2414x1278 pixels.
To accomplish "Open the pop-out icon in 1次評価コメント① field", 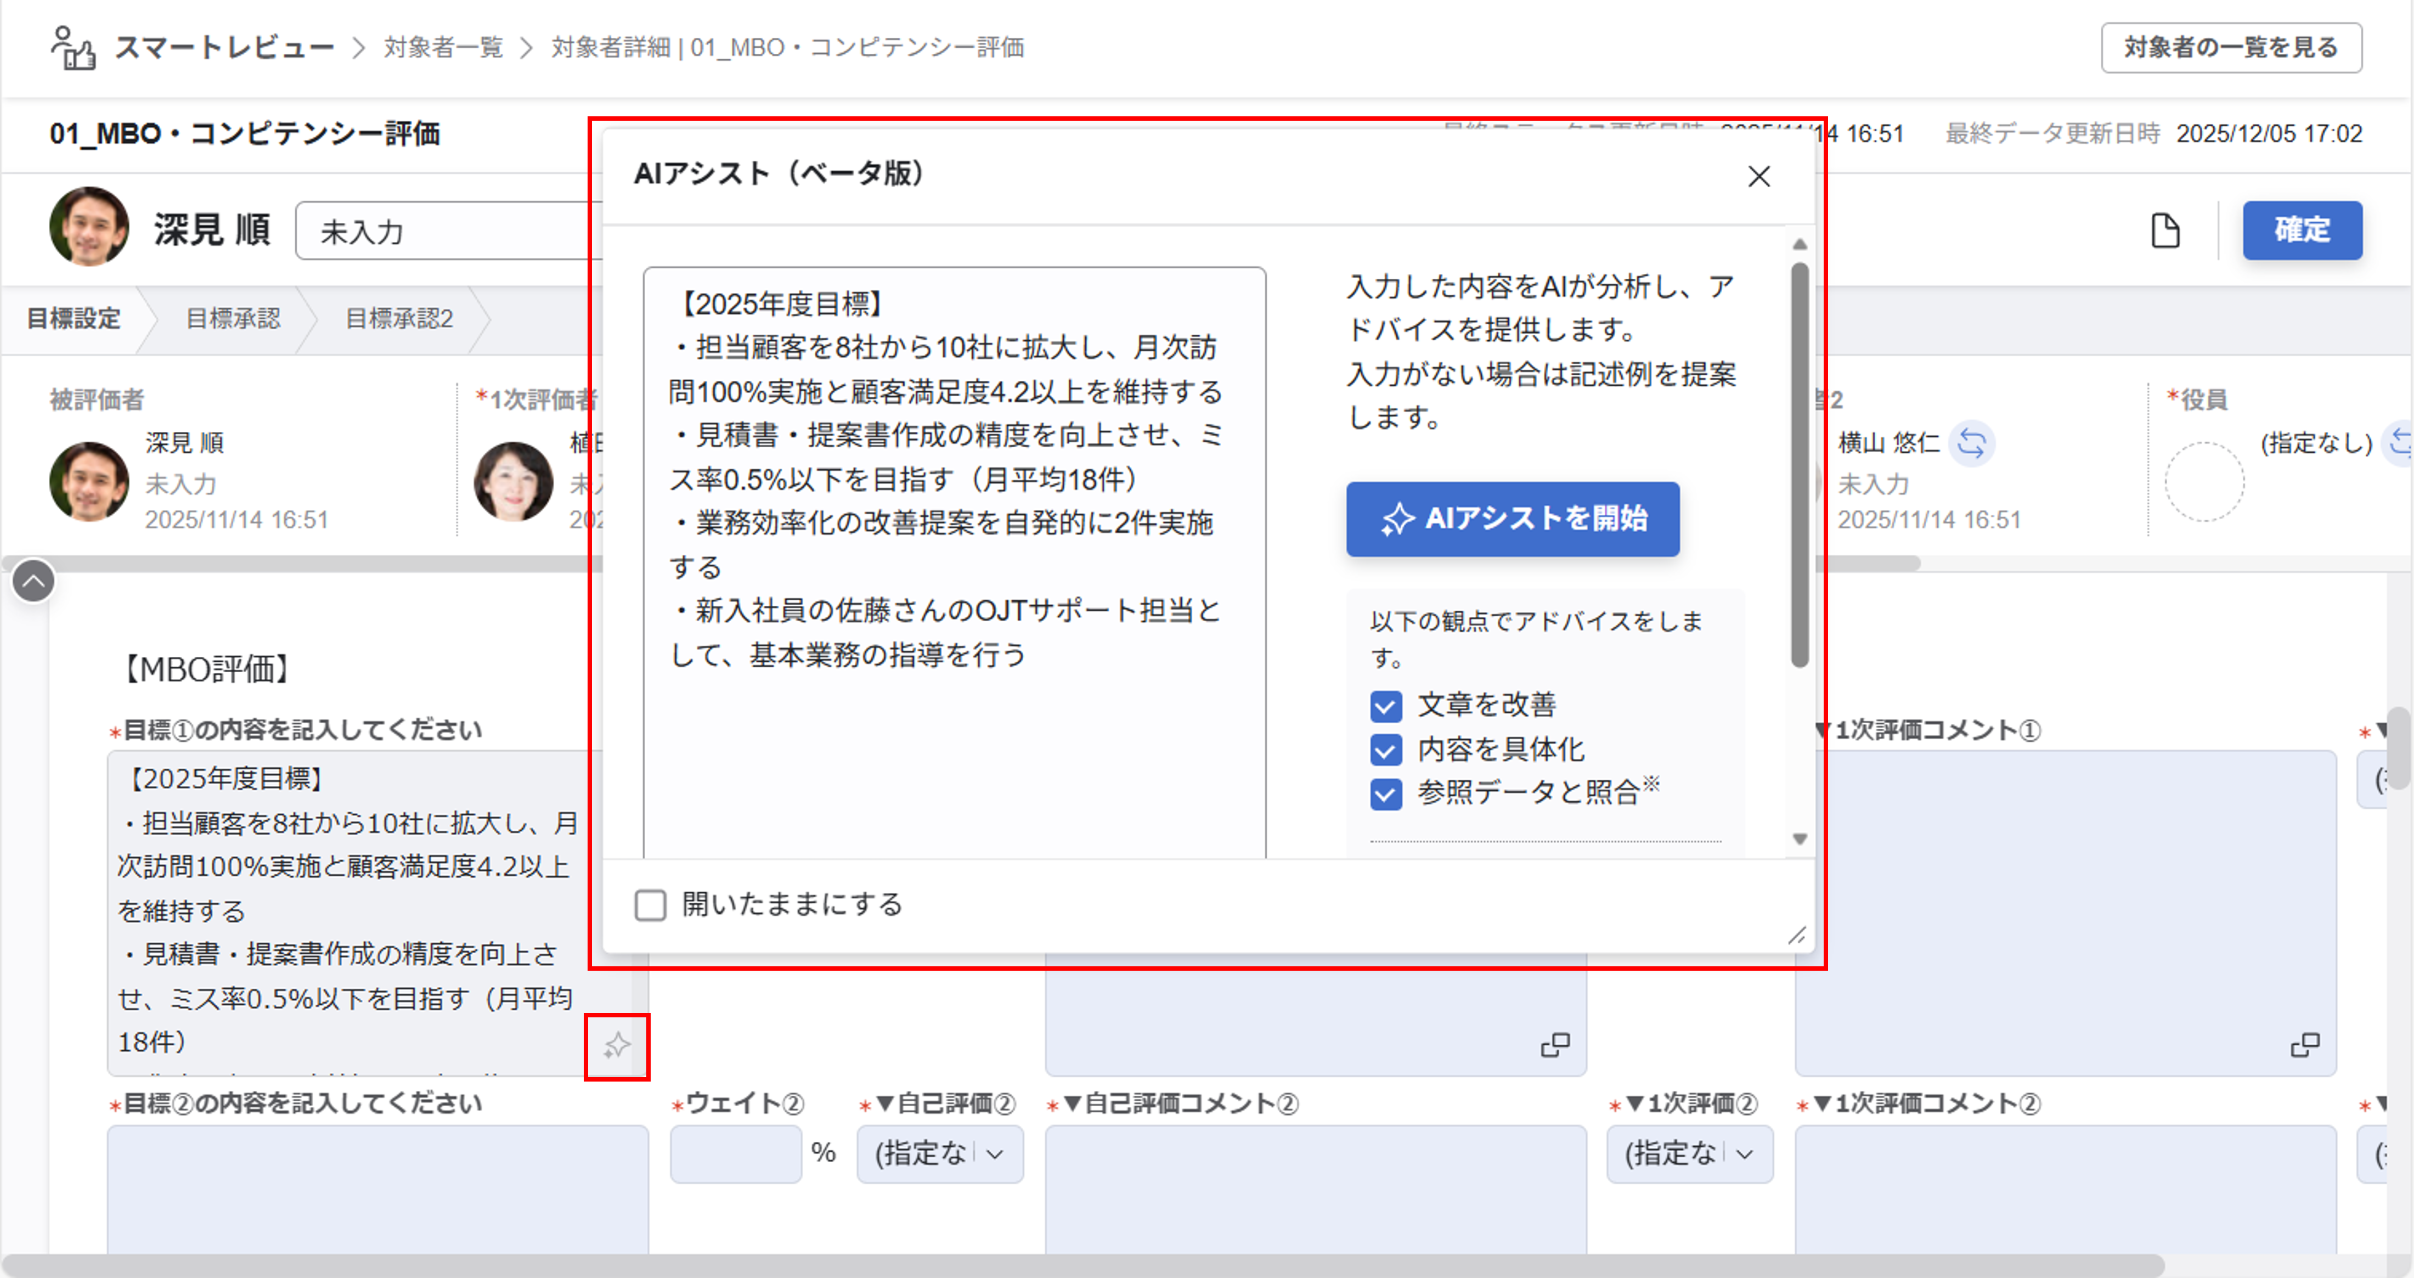I will pos(2306,1046).
